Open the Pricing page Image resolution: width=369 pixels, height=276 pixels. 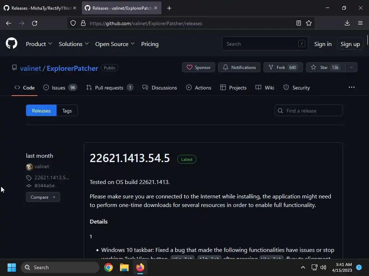pyautogui.click(x=150, y=44)
